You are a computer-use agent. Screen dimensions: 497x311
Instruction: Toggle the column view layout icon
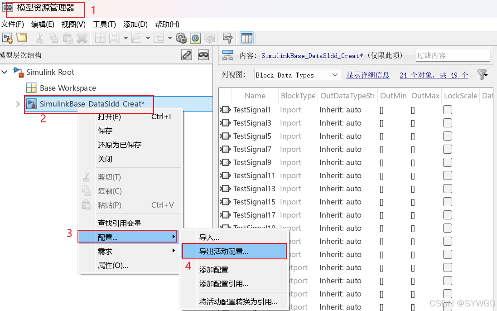point(246,39)
